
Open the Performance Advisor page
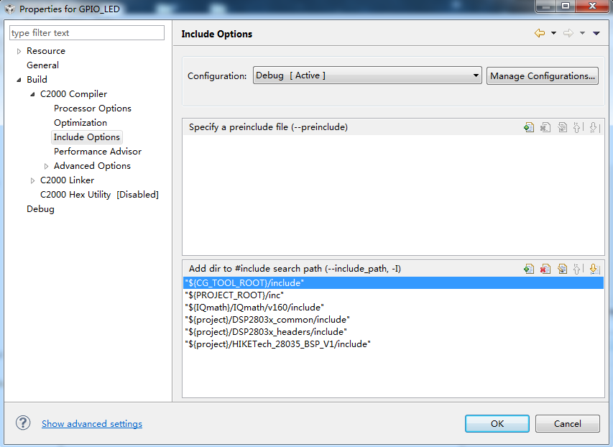[97, 152]
